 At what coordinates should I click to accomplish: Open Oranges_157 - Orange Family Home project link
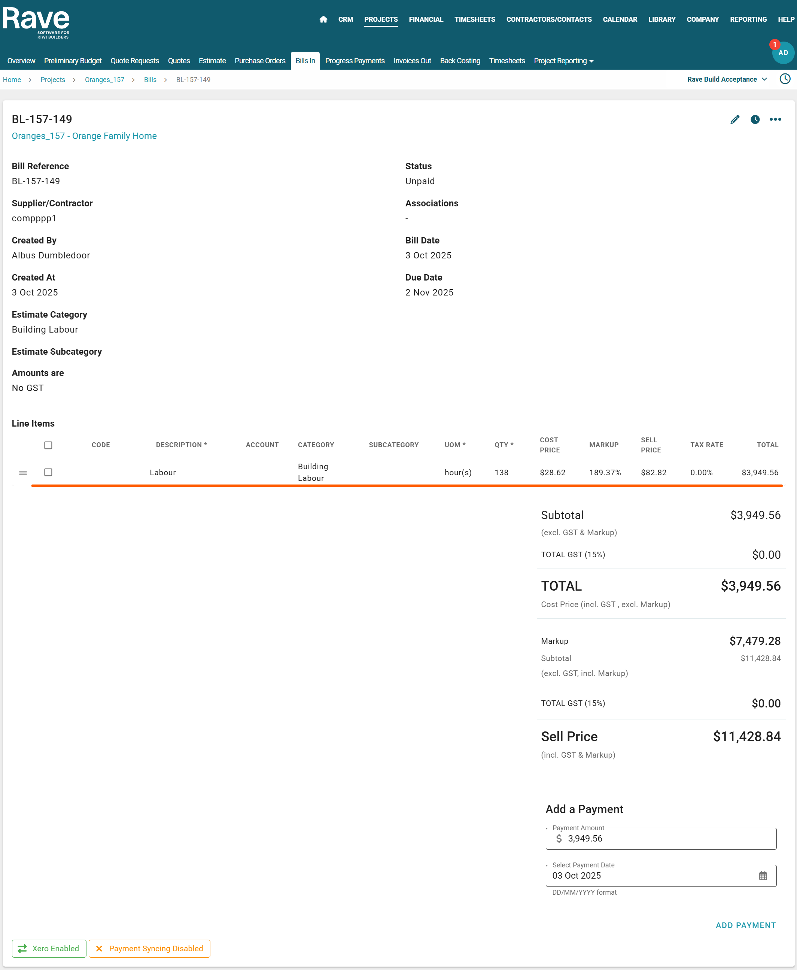84,136
